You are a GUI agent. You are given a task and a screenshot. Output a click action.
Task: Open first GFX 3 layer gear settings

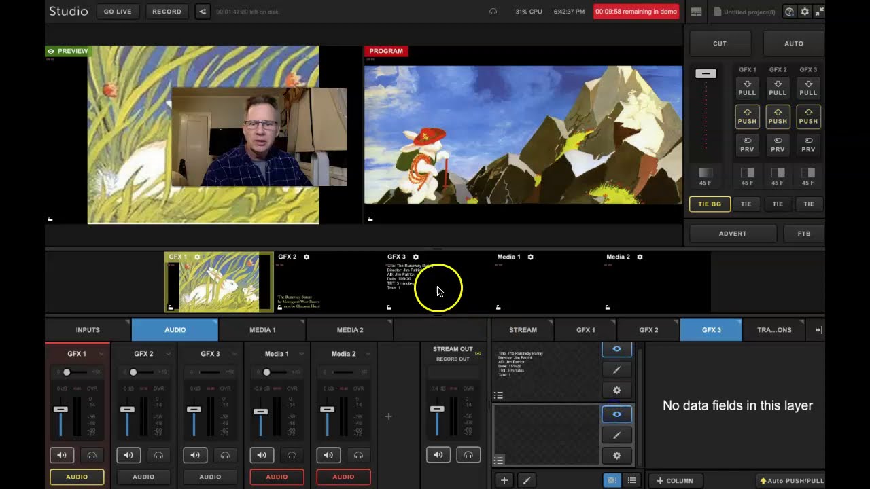coord(616,391)
